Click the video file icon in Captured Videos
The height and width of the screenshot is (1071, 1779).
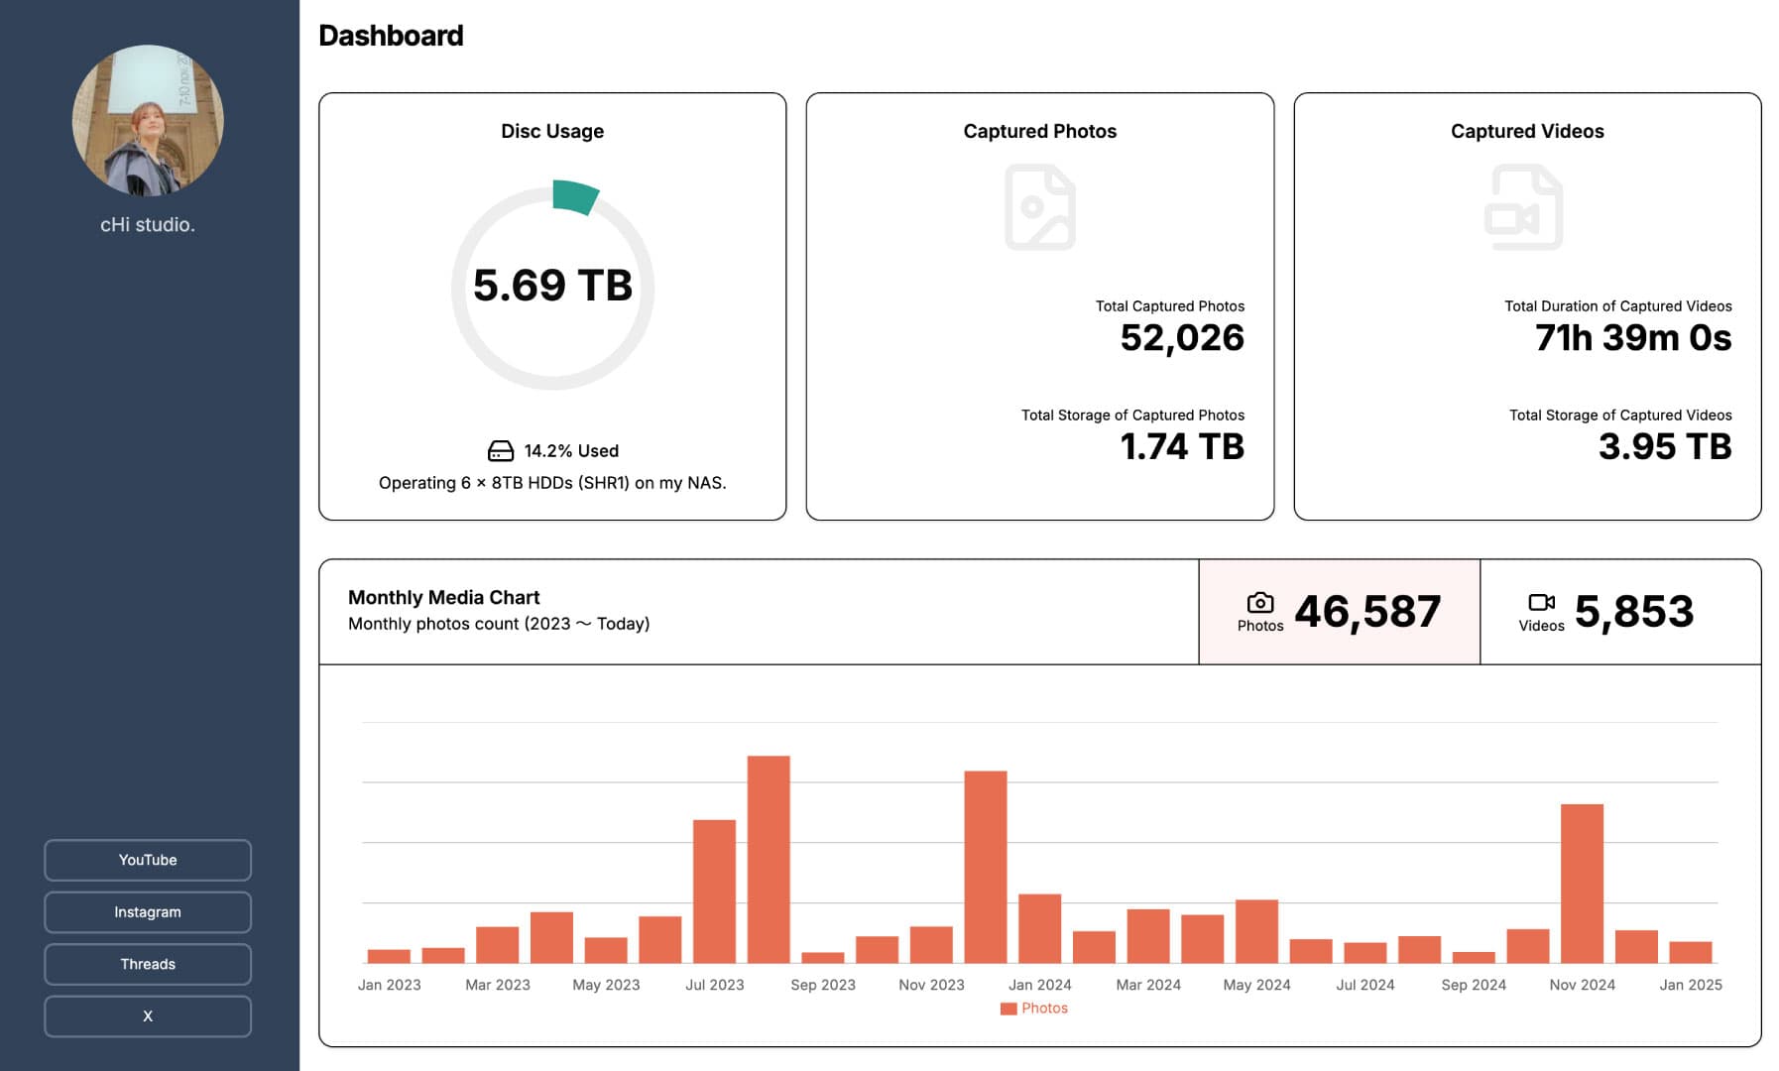coord(1524,207)
